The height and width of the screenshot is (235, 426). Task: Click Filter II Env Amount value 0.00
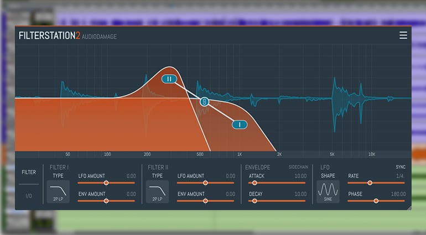[x=230, y=194]
